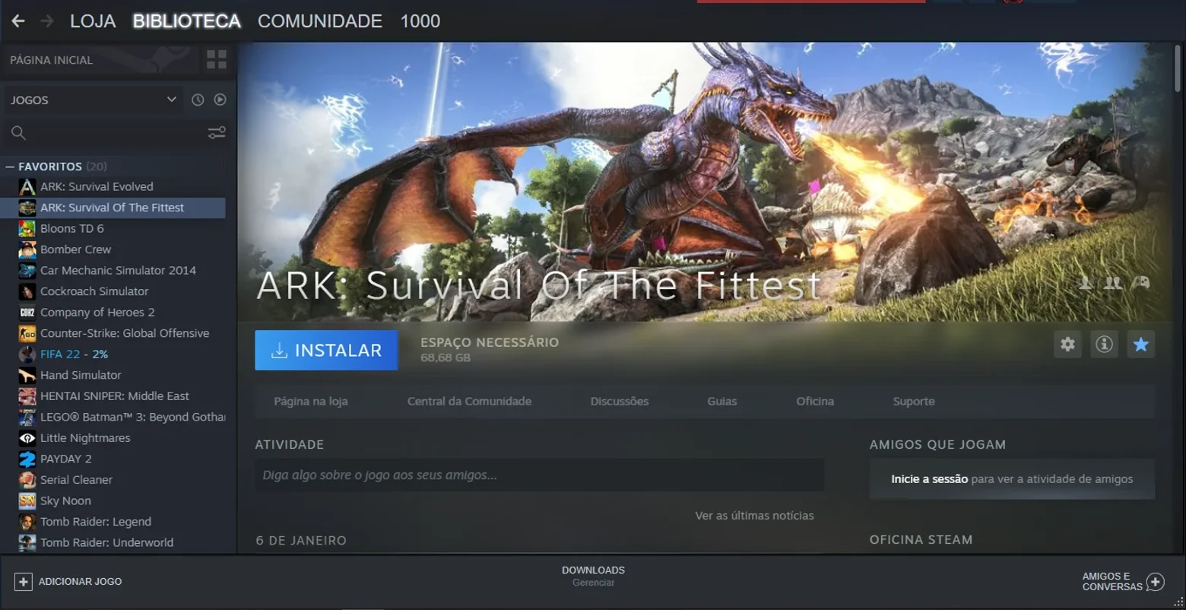The width and height of the screenshot is (1186, 610).
Task: Click Bloons TD 6 game icon
Action: (27, 229)
